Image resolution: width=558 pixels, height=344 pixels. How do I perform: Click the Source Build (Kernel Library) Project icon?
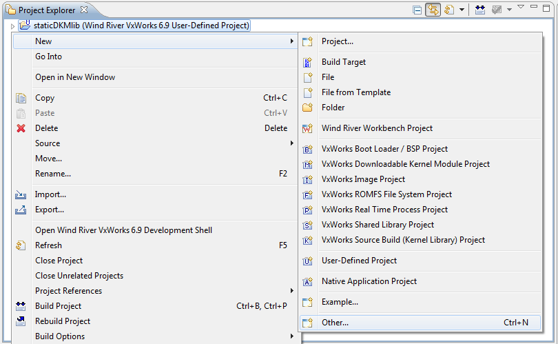pos(307,241)
